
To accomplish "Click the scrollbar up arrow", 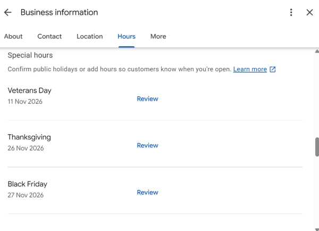I will click(317, 51).
